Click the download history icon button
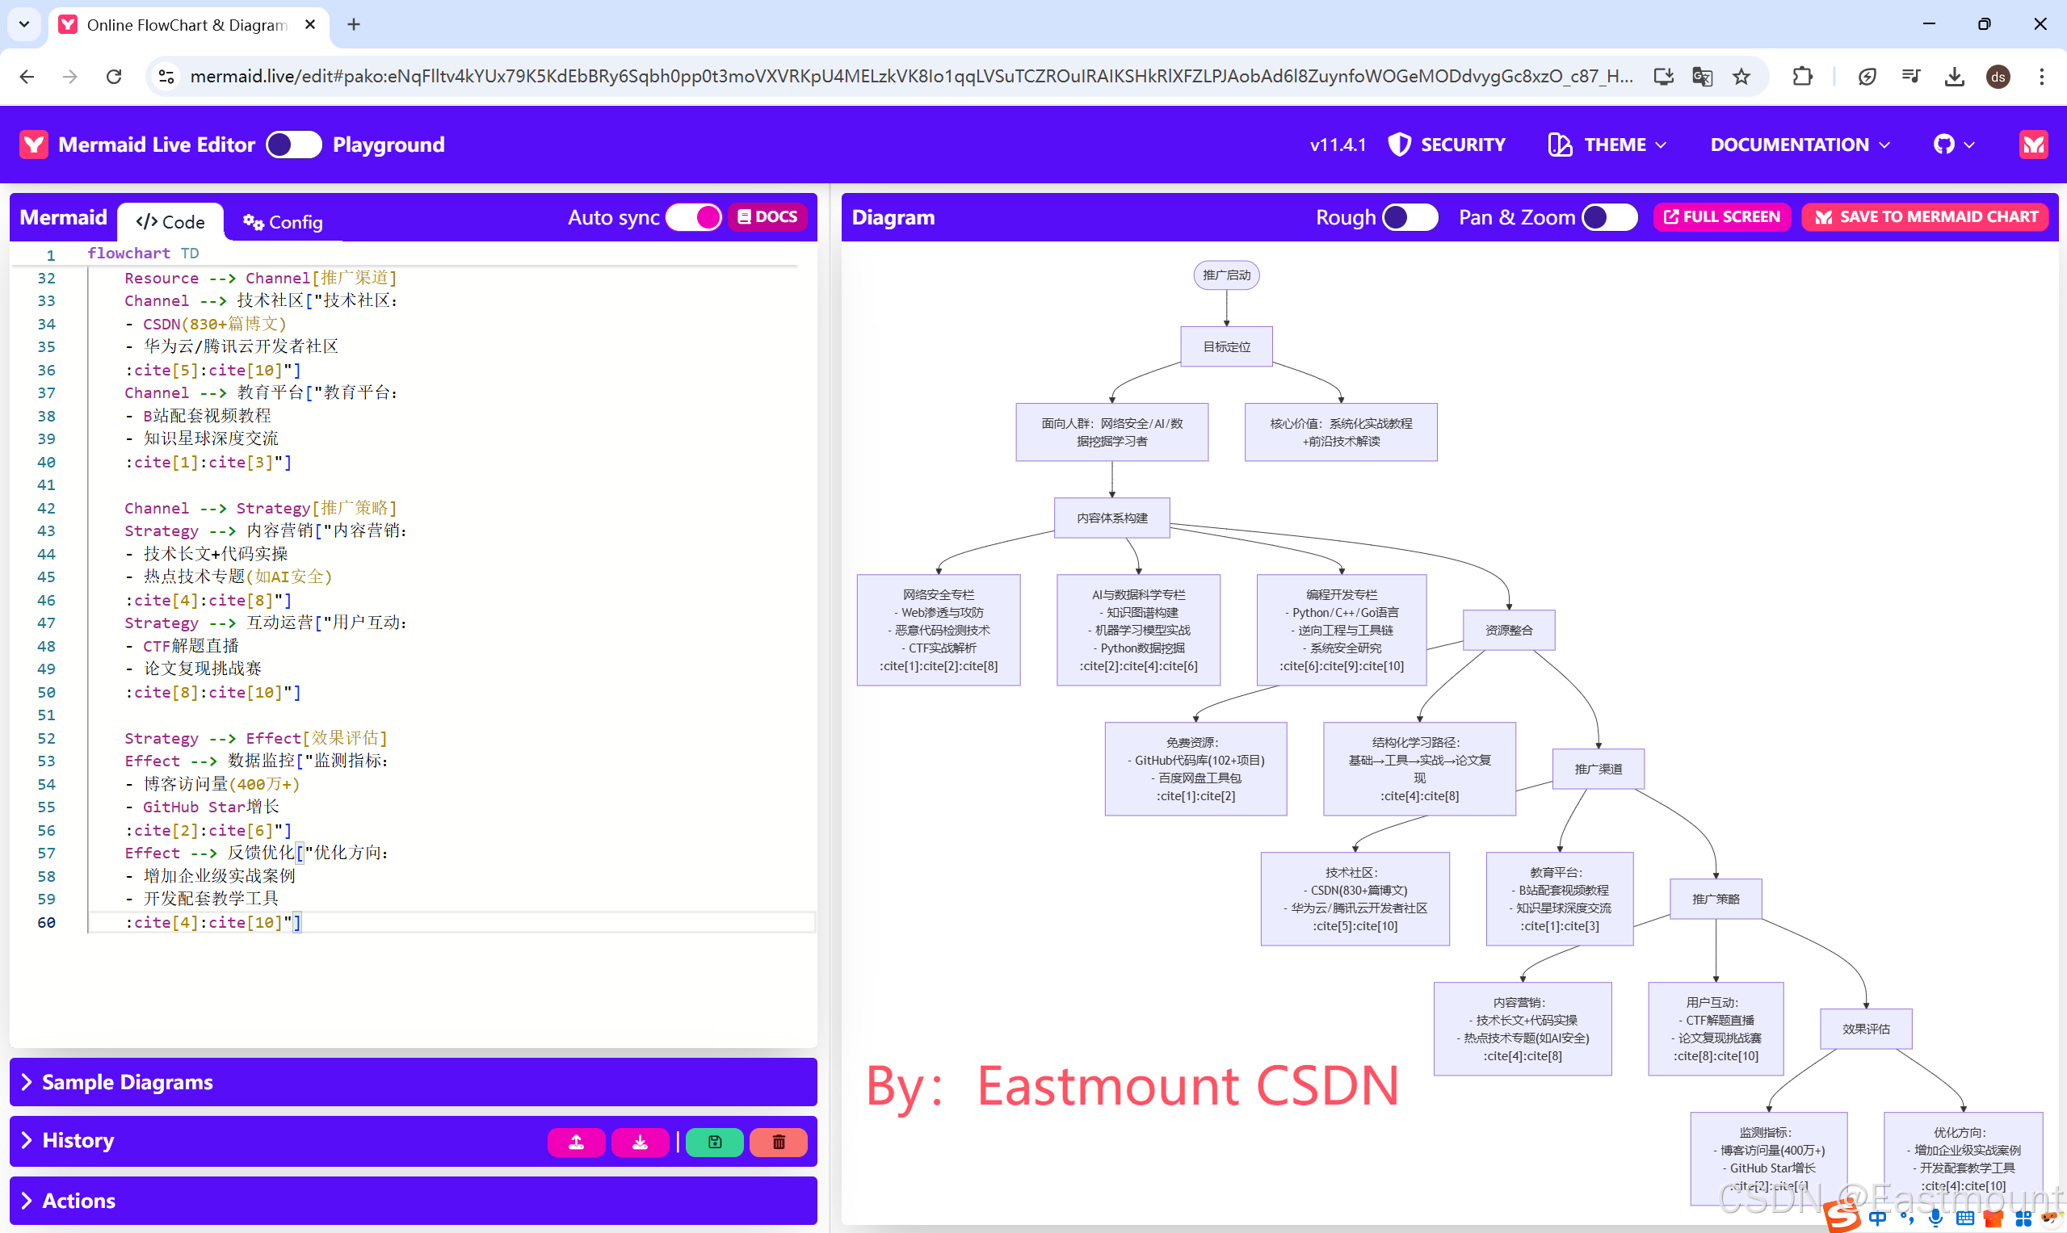The image size is (2067, 1233). [x=639, y=1142]
